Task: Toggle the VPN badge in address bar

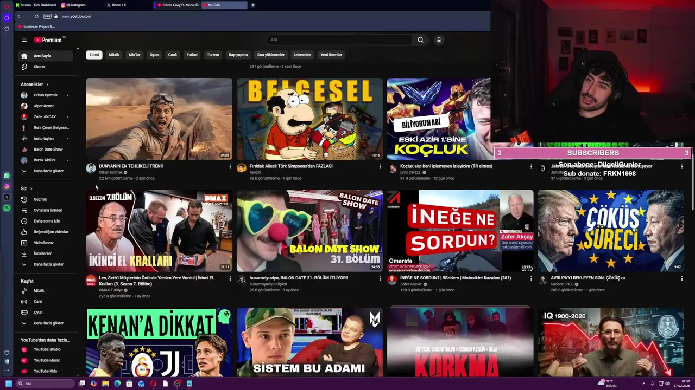Action: coord(47,16)
